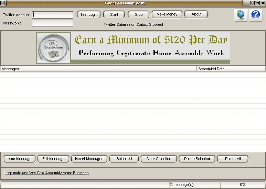
Task: Open help via blue question mark icon
Action: (x=256, y=15)
